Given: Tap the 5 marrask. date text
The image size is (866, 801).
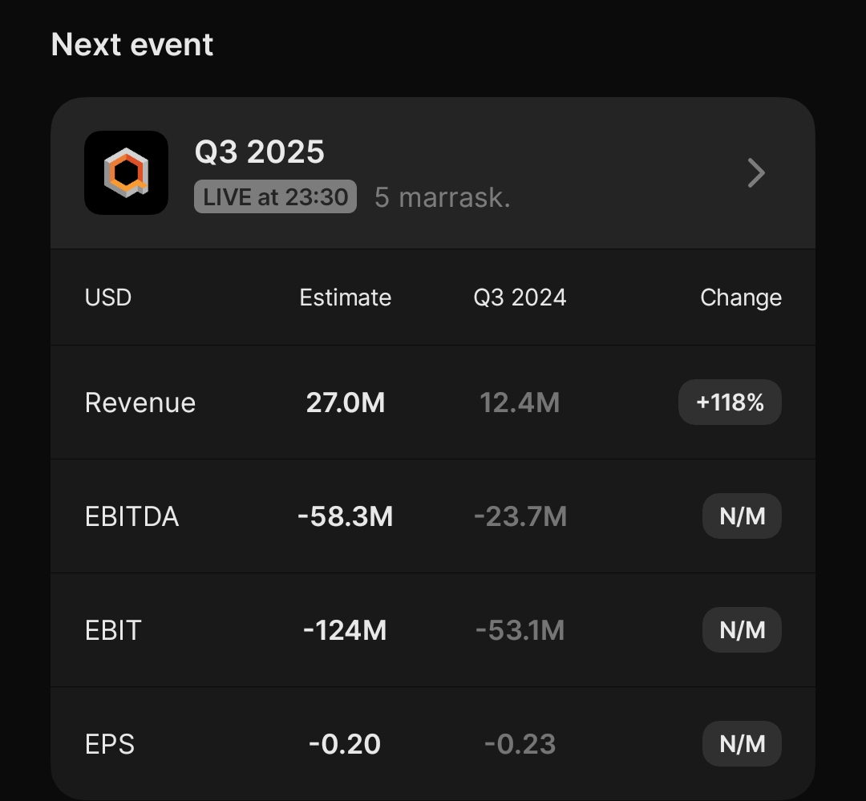Looking at the screenshot, I should pos(443,197).
